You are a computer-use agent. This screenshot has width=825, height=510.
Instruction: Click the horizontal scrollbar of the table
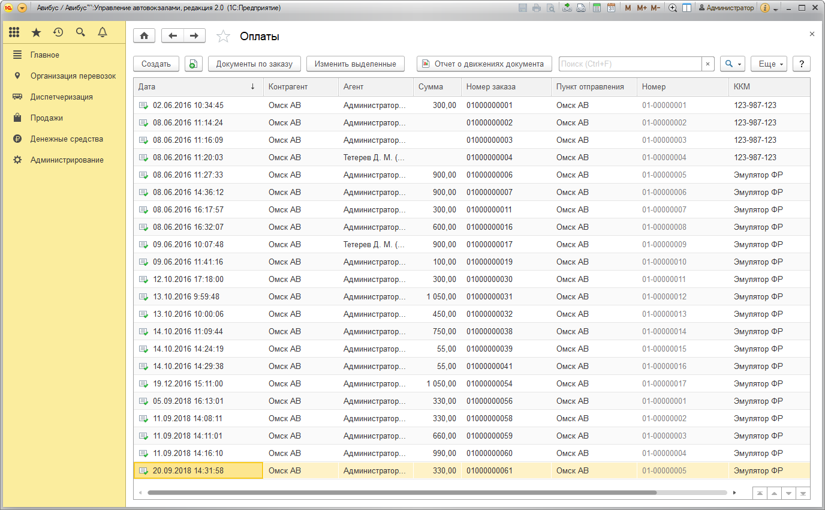tap(402, 493)
